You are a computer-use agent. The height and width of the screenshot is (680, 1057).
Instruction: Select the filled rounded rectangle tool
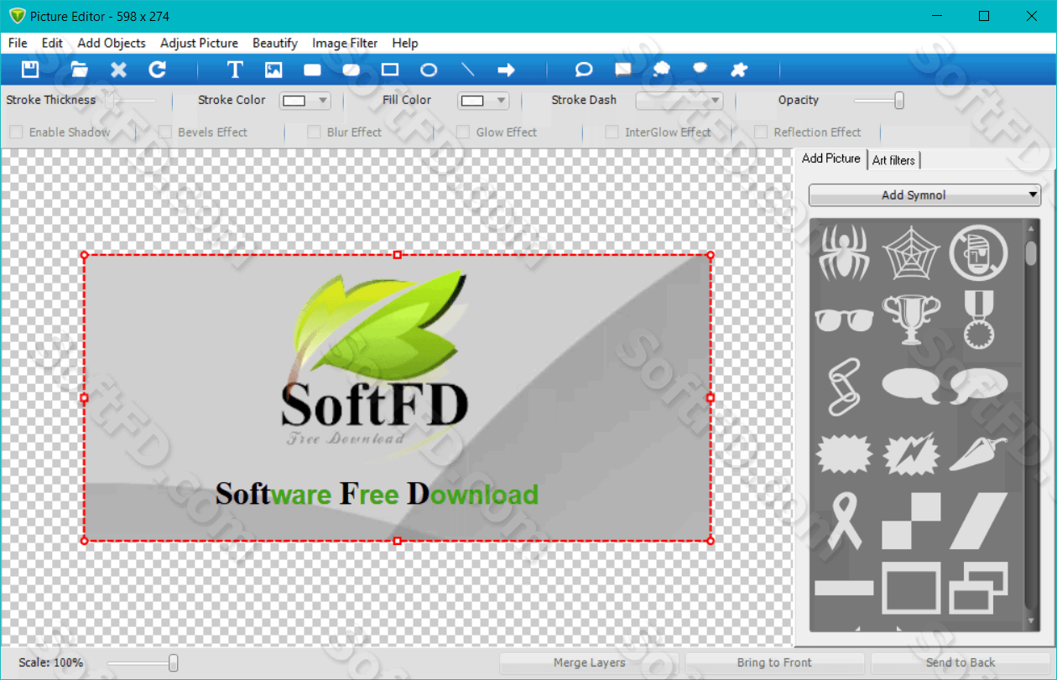[313, 70]
